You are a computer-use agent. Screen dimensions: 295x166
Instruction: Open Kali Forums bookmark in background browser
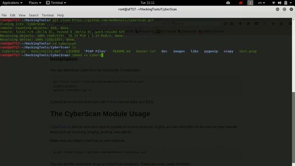(166, 31)
